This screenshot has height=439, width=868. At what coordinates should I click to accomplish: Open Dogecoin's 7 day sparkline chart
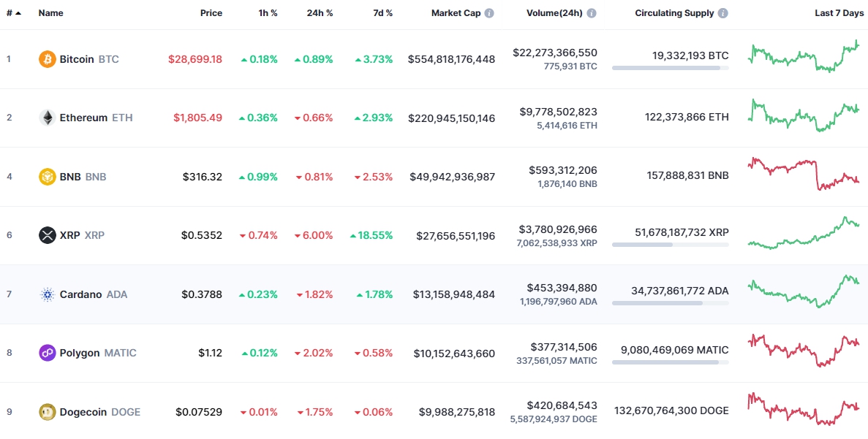tap(803, 409)
